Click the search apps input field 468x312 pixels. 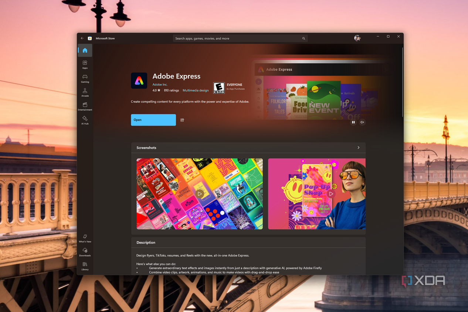pyautogui.click(x=240, y=38)
